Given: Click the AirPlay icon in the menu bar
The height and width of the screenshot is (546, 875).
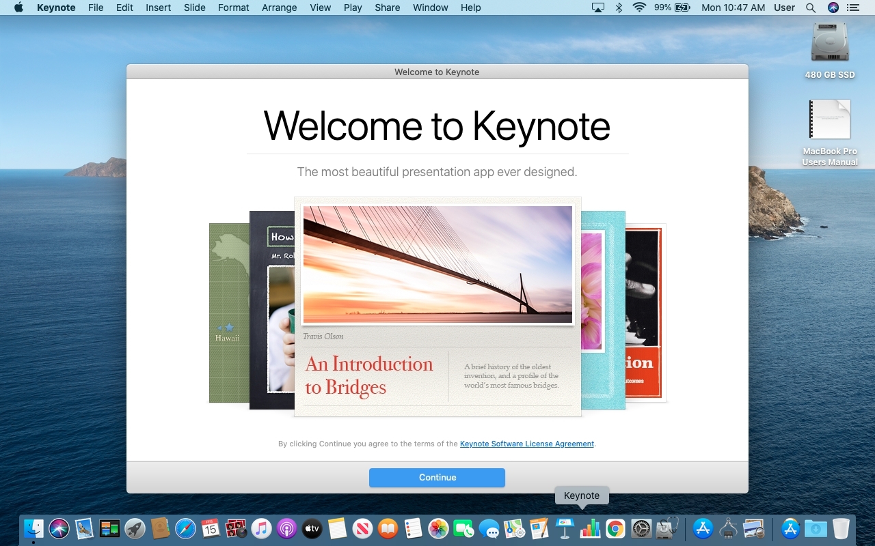Looking at the screenshot, I should click(598, 8).
